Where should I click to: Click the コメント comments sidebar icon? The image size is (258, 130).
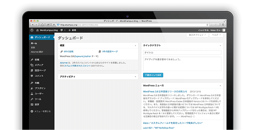tap(32, 76)
